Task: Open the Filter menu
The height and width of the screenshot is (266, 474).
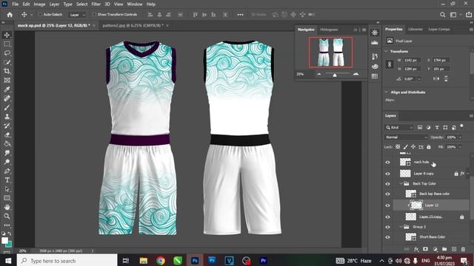Action: coord(96,4)
